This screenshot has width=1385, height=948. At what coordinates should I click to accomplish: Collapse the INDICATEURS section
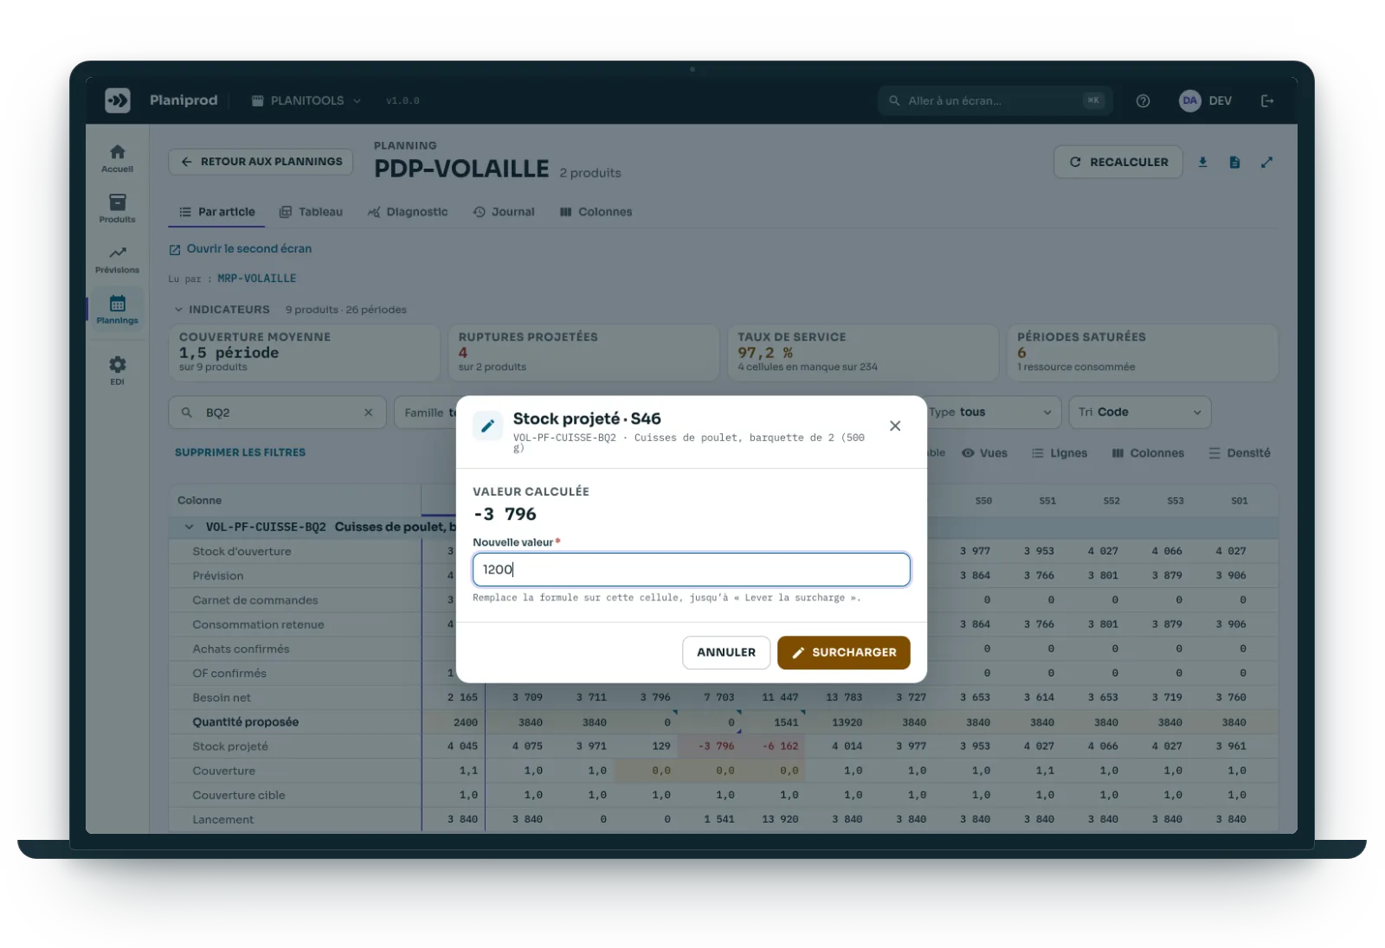222,310
